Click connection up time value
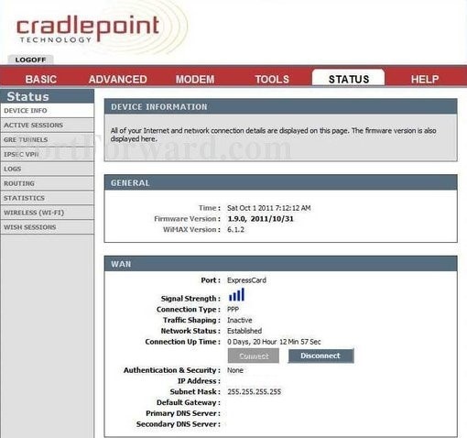The height and width of the screenshot is (438, 467). [x=274, y=342]
